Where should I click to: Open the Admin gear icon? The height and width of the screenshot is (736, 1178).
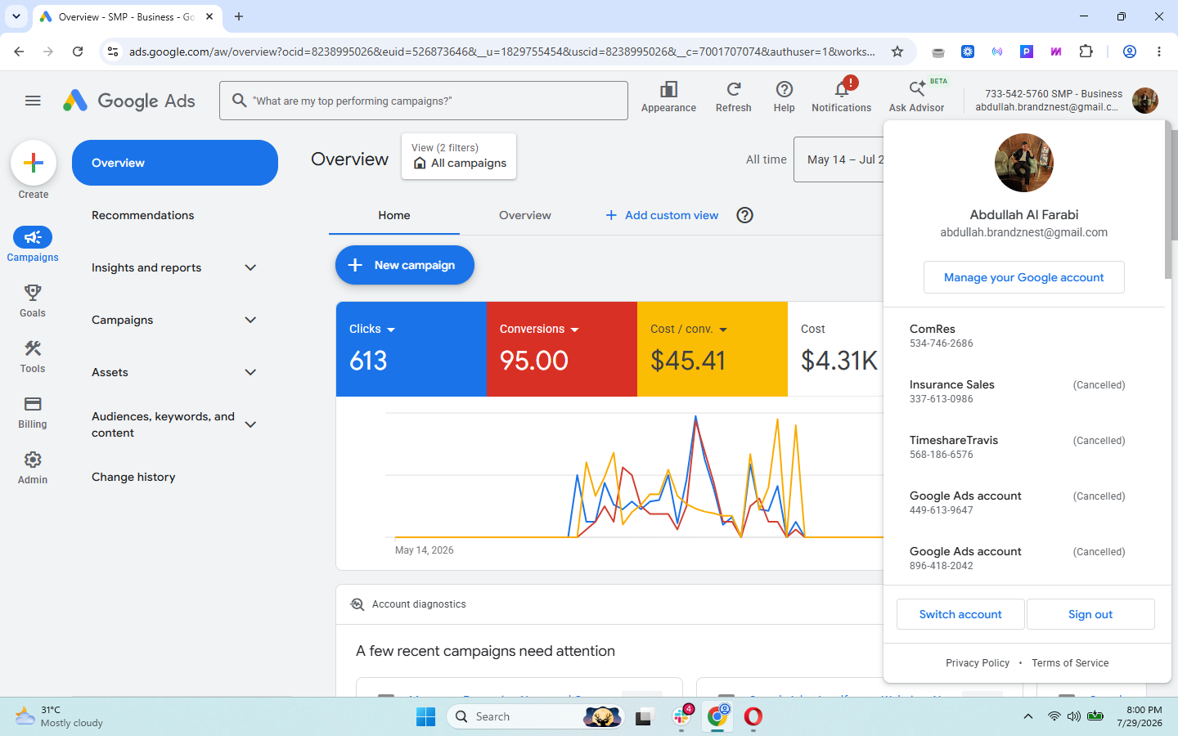[33, 460]
